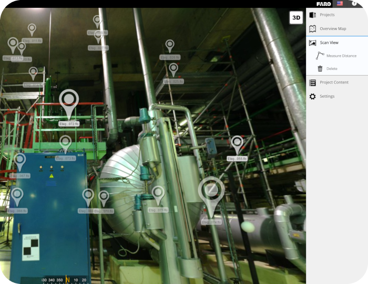368x284 pixels.
Task: Click compass heading 20
Action: coord(84,280)
